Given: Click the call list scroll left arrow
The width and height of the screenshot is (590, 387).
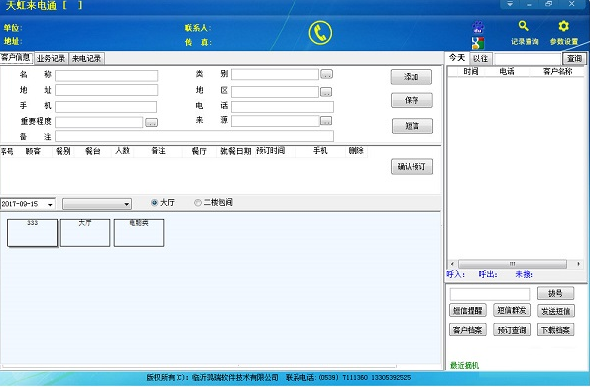Looking at the screenshot, I should point(452,264).
